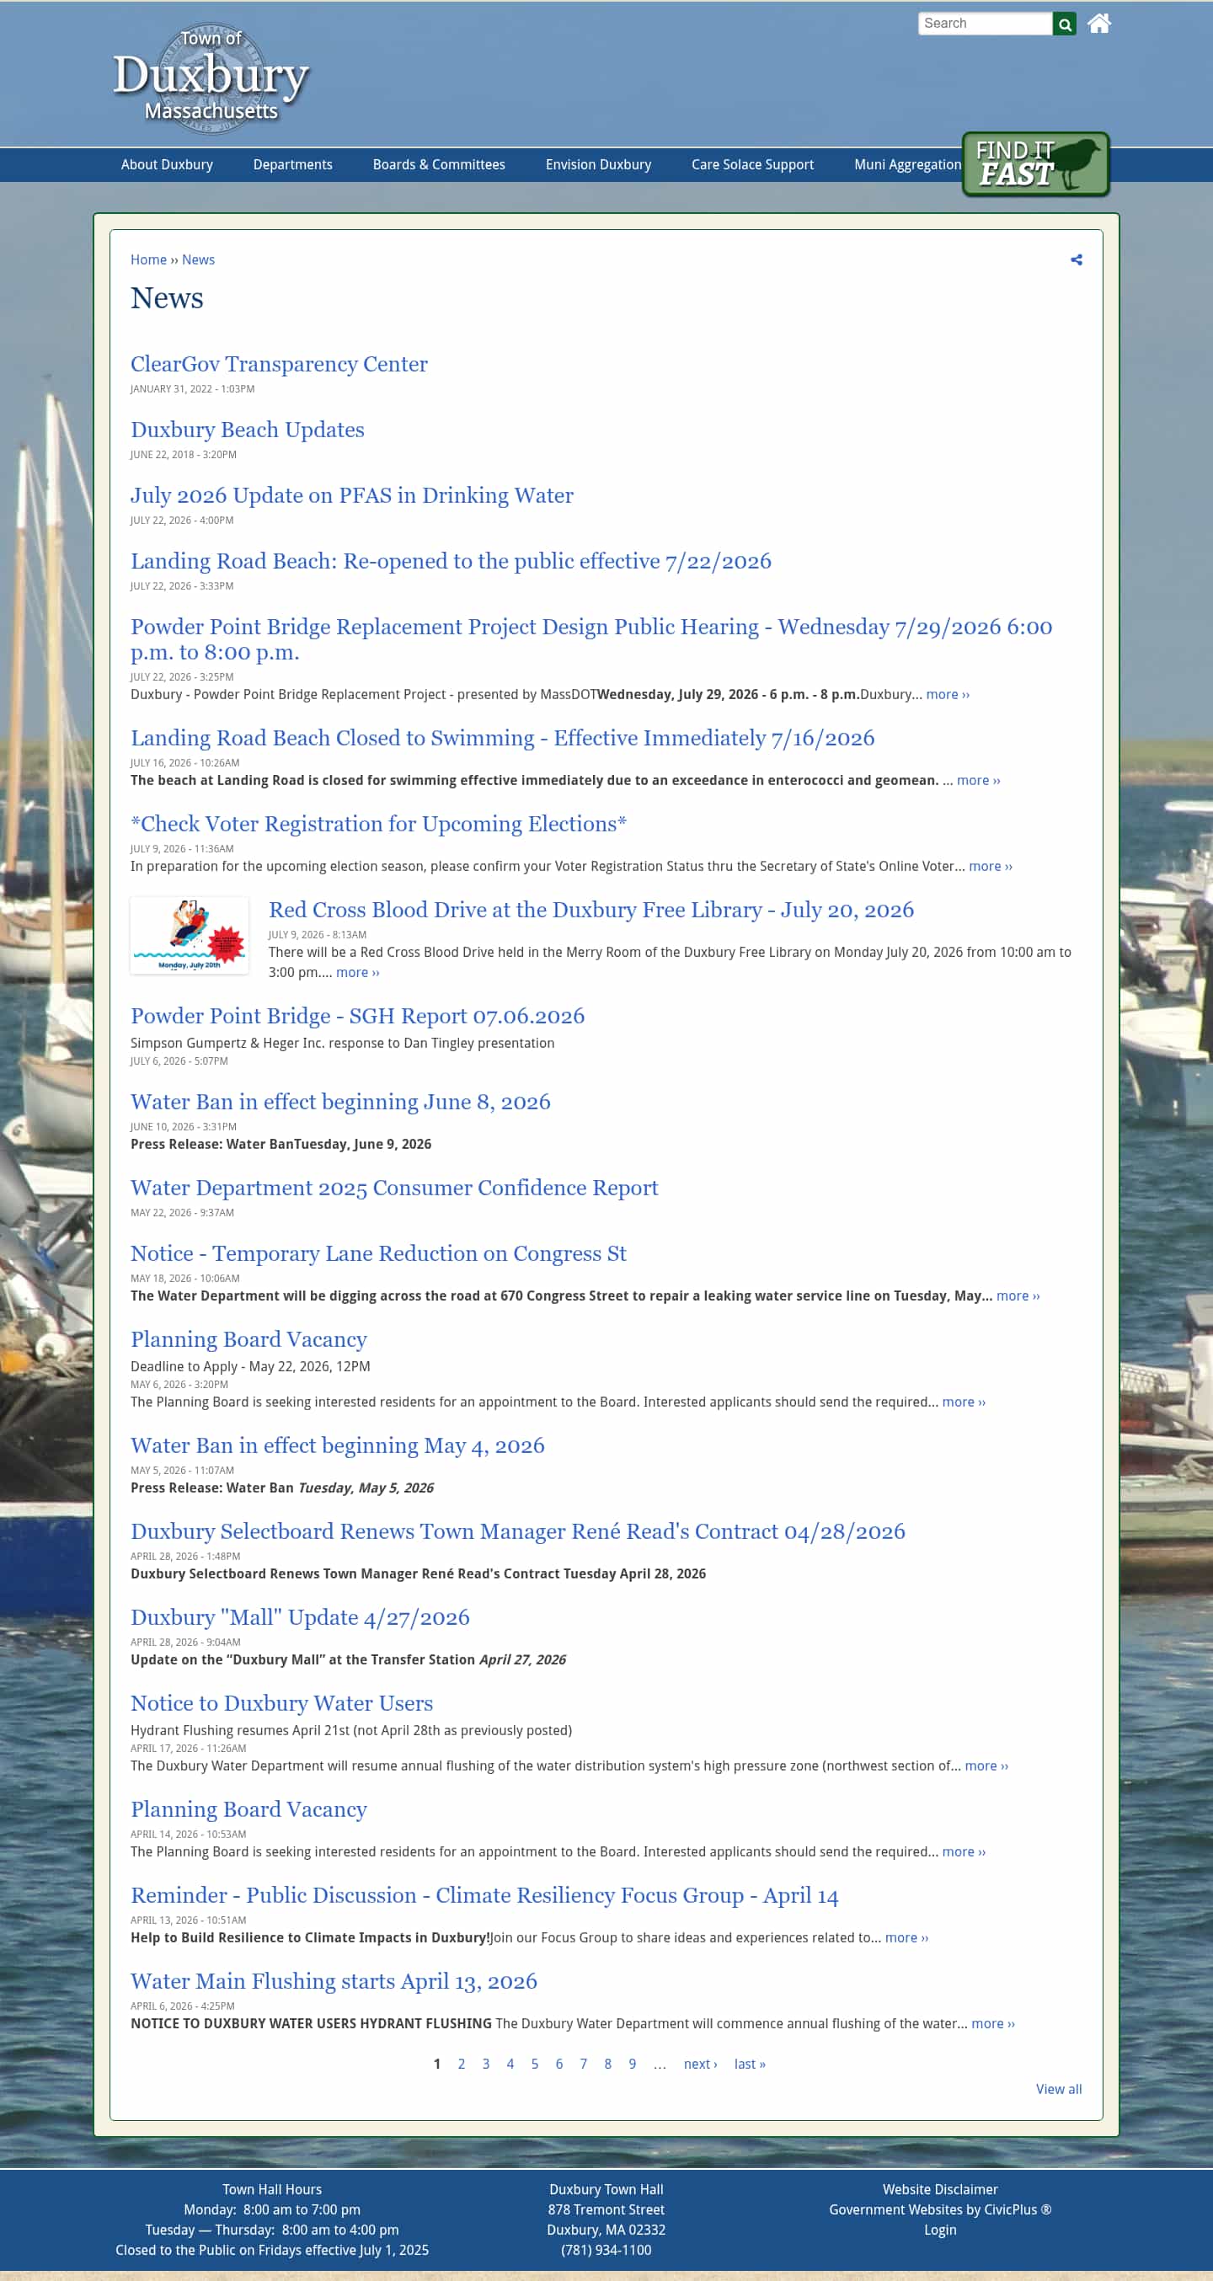Click 'more' on the blood drive summary
Screen dimensions: 1213x2281
(x=358, y=972)
